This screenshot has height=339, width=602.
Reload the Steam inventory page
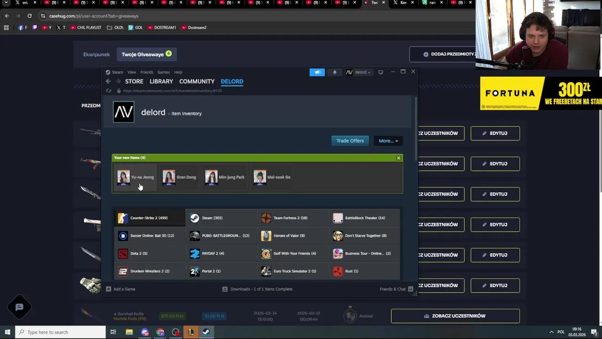pyautogui.click(x=109, y=90)
